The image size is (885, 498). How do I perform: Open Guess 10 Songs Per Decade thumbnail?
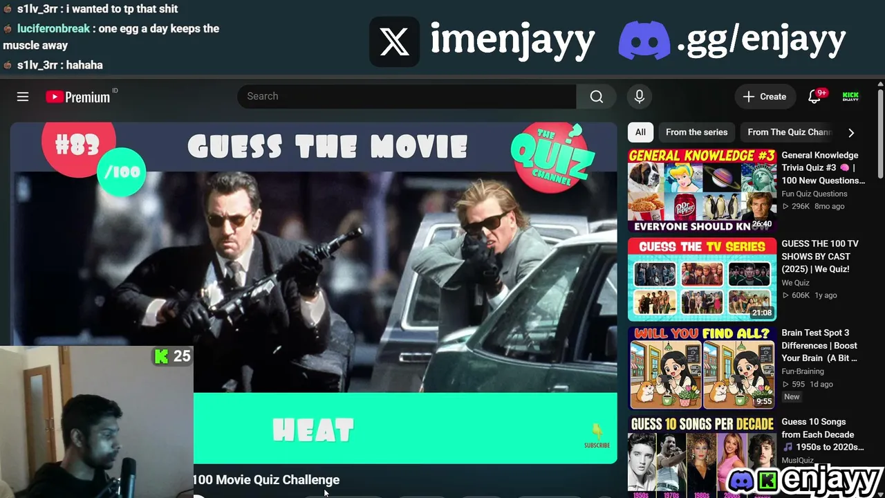[x=702, y=456]
